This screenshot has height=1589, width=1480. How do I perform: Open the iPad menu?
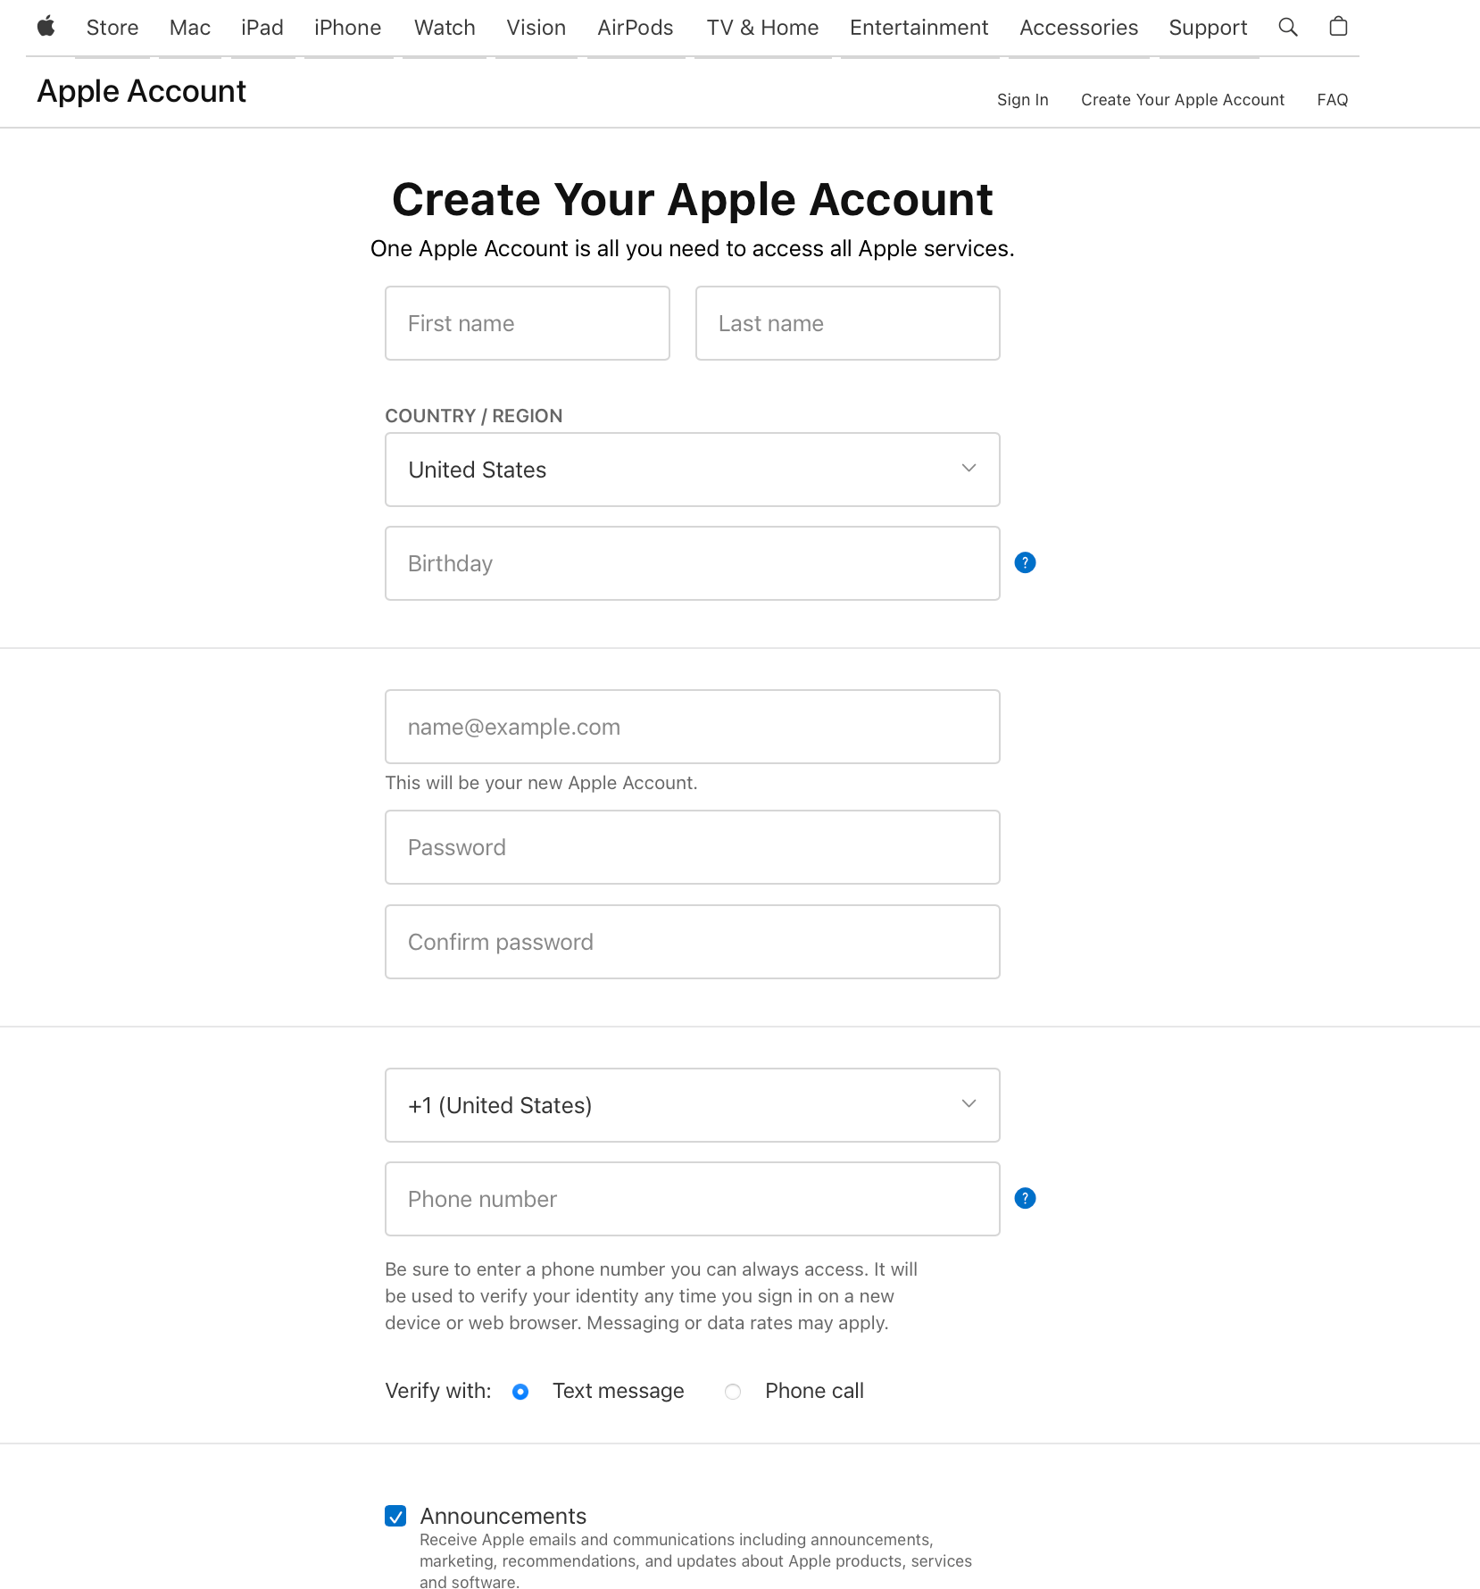262,28
